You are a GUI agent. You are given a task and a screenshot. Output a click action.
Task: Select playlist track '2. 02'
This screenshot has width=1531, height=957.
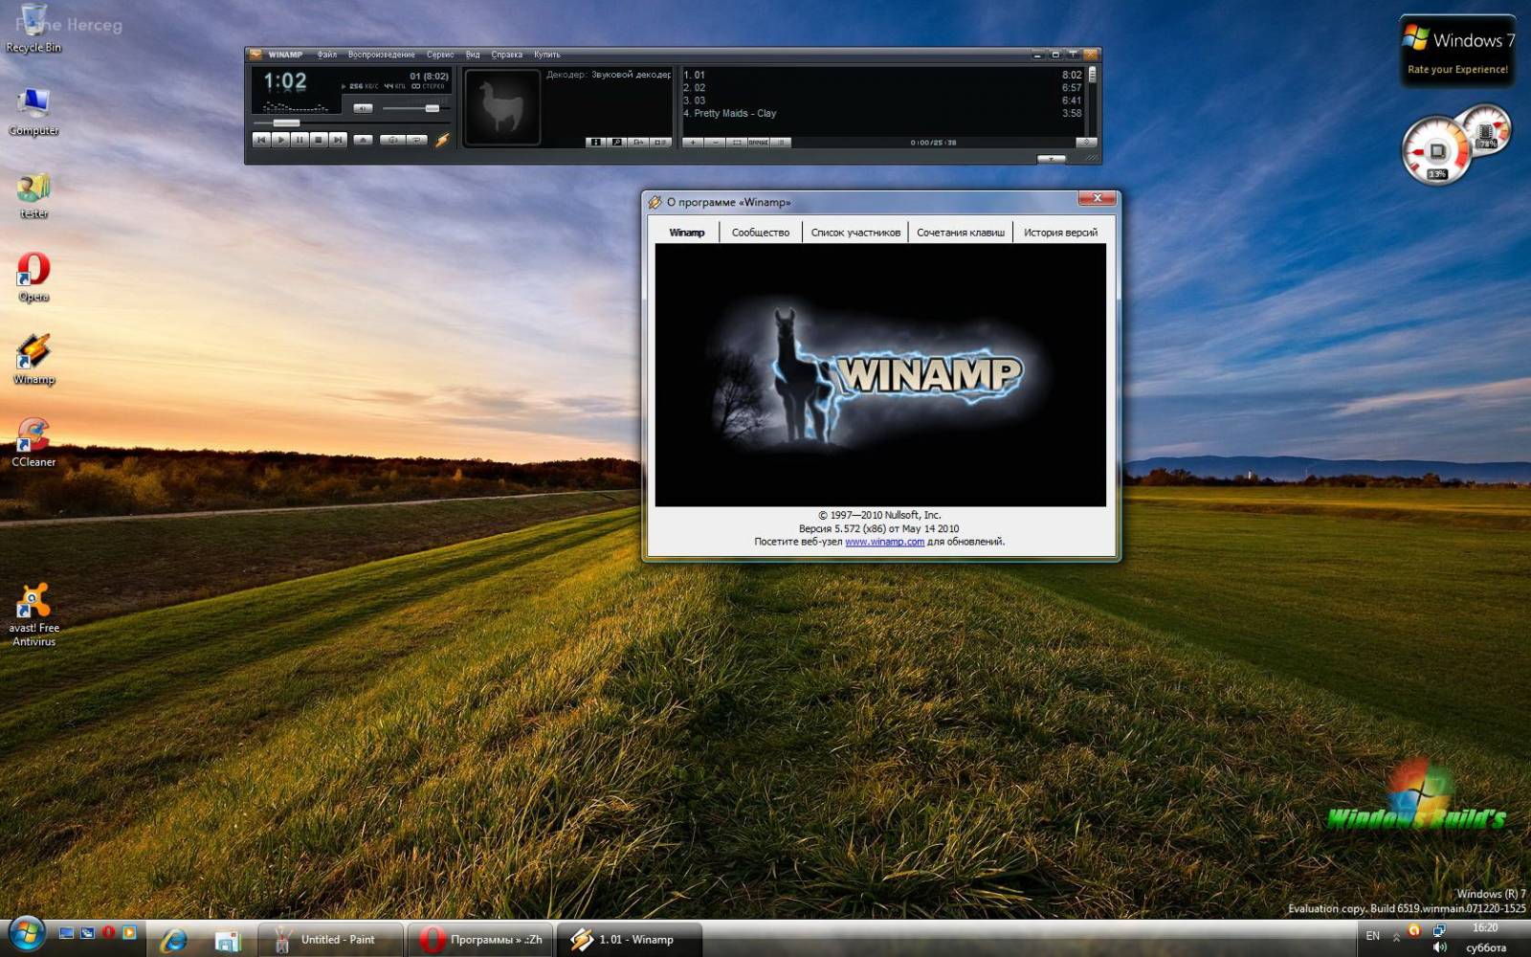tap(882, 87)
